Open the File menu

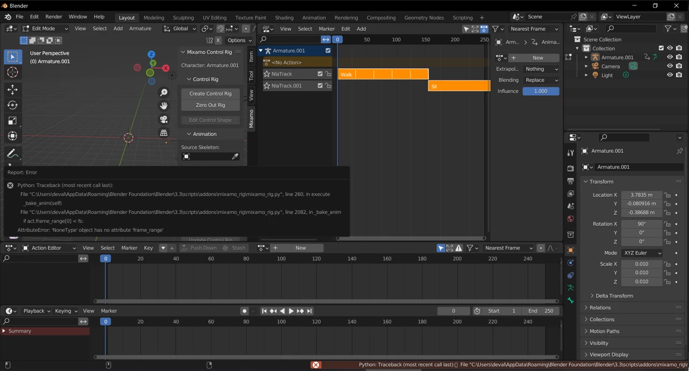tap(19, 17)
